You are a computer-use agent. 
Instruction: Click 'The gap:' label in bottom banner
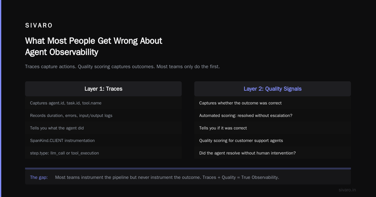pos(39,177)
